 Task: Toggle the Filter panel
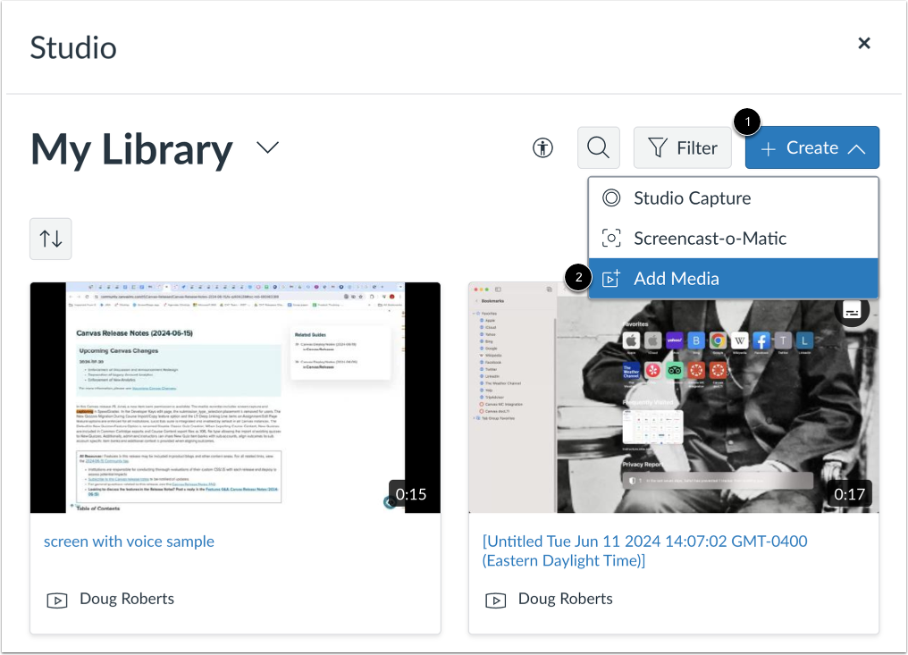(682, 147)
